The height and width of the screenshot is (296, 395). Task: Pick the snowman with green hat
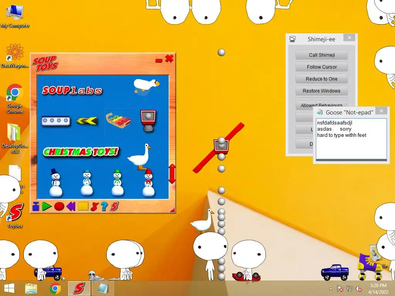coord(117,183)
